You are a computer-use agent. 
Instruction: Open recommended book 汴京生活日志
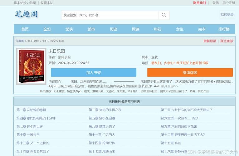click(x=149, y=91)
